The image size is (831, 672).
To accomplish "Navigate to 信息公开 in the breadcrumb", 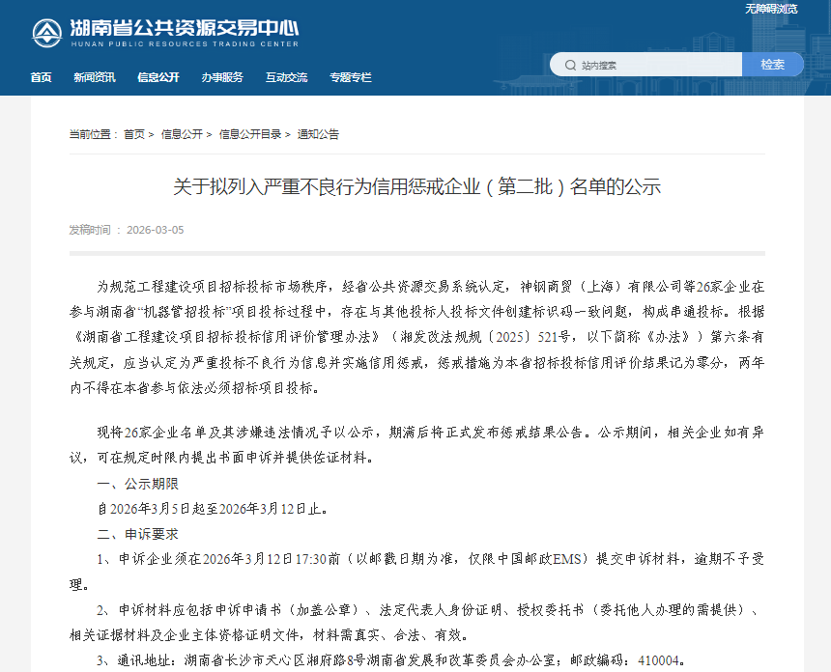I will [x=182, y=134].
